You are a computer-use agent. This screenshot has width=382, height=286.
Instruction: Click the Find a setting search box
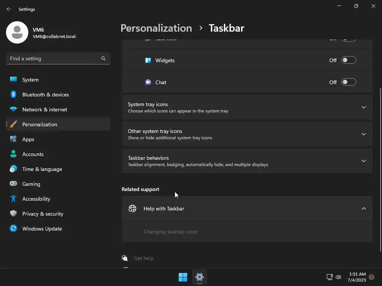(54, 58)
